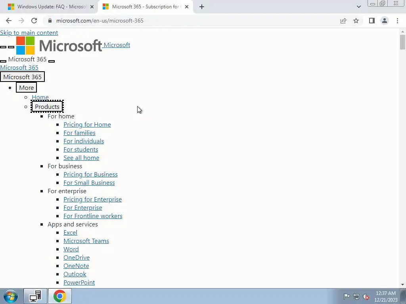Click the forward navigation arrow
Screen dimensions: 406x304
pyautogui.click(x=21, y=21)
